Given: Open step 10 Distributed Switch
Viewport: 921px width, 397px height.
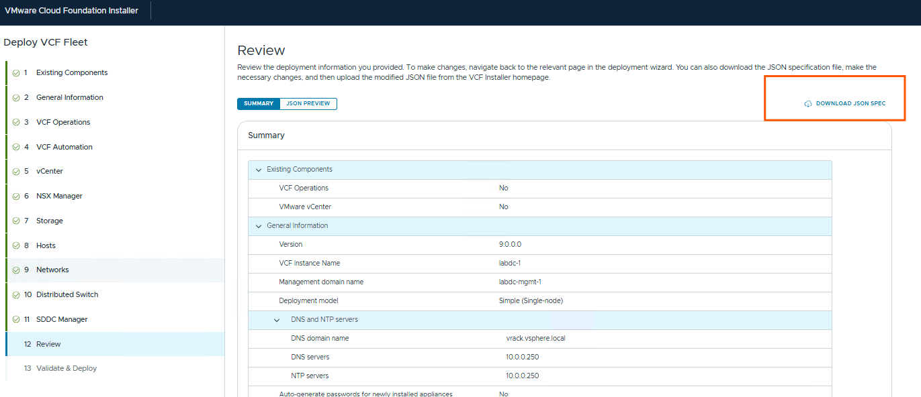Looking at the screenshot, I should 115,294.
